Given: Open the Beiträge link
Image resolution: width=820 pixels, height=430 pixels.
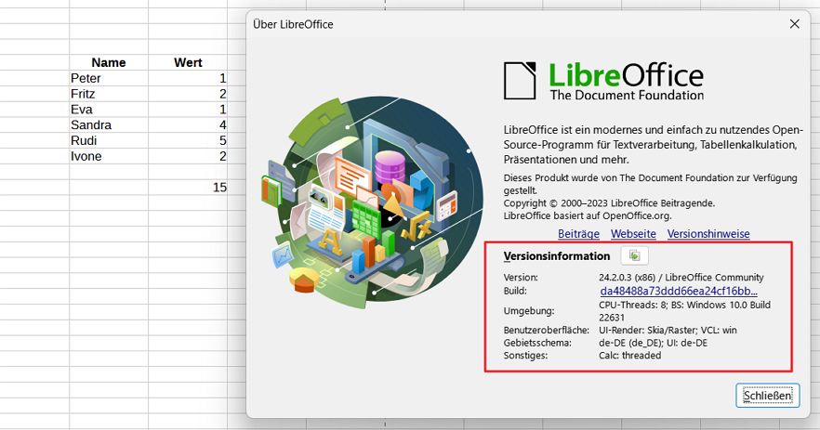Looking at the screenshot, I should (x=578, y=233).
